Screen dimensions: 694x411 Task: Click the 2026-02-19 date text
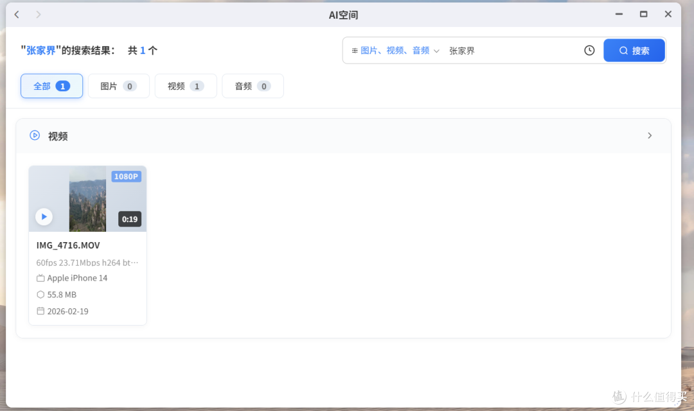click(67, 311)
